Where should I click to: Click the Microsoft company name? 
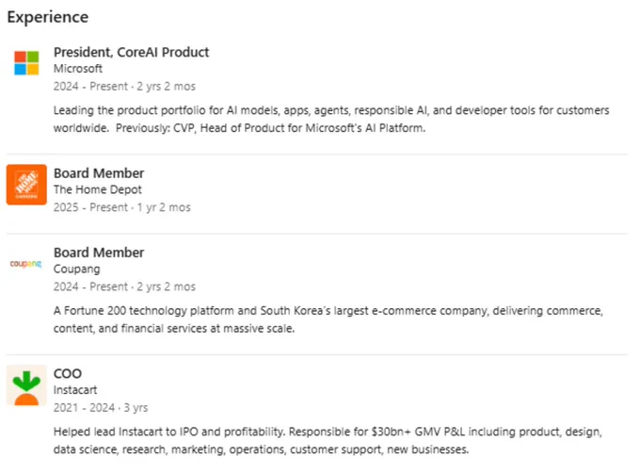pyautogui.click(x=78, y=69)
